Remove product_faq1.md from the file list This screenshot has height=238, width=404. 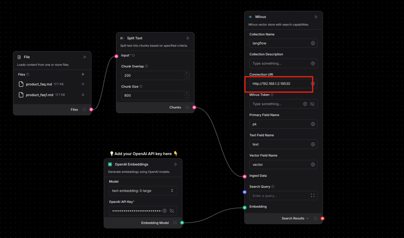83,95
